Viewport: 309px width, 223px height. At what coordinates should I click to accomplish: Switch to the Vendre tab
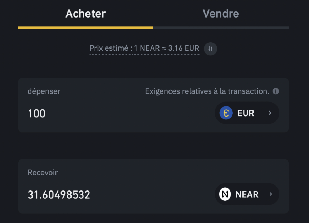(221, 14)
